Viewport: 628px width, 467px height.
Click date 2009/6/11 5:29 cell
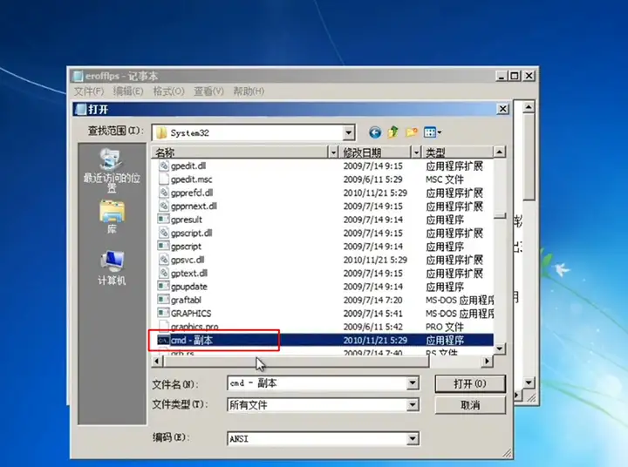pyautogui.click(x=373, y=179)
